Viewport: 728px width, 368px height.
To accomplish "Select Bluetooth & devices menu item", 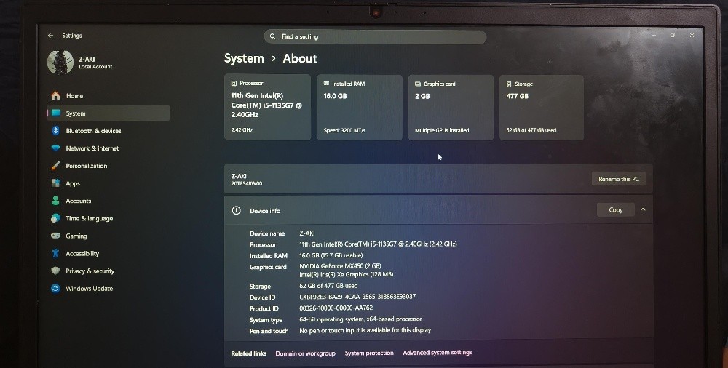I will [108, 131].
